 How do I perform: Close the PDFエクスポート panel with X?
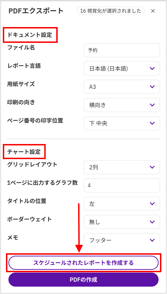click(x=153, y=11)
